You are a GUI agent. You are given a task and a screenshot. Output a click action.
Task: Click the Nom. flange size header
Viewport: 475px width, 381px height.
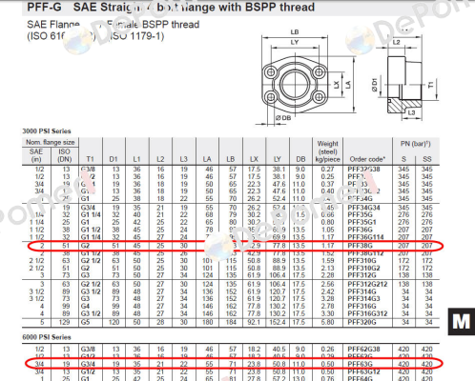coord(51,142)
